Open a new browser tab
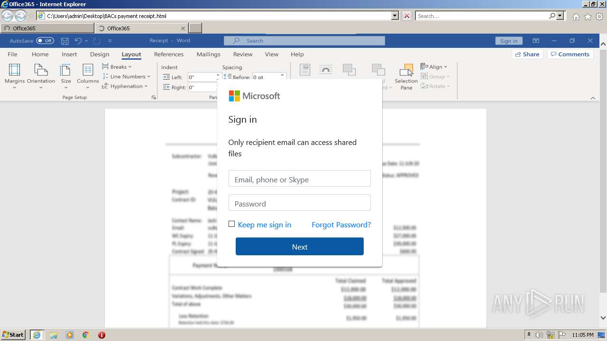This screenshot has height=341, width=607. coord(195,28)
